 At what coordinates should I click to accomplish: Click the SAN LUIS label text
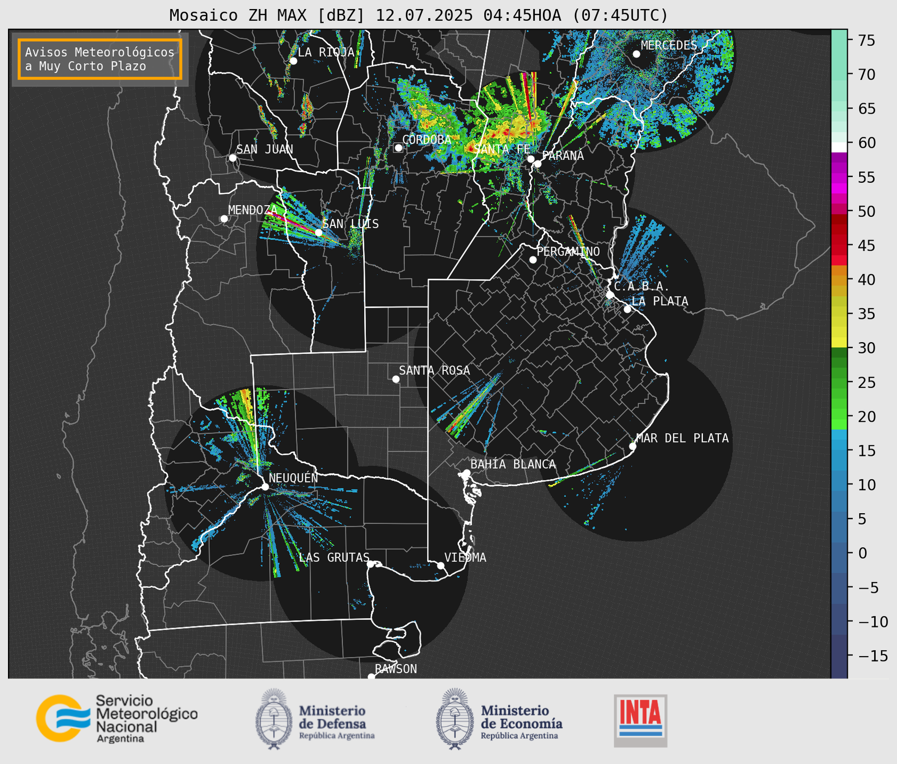point(350,224)
